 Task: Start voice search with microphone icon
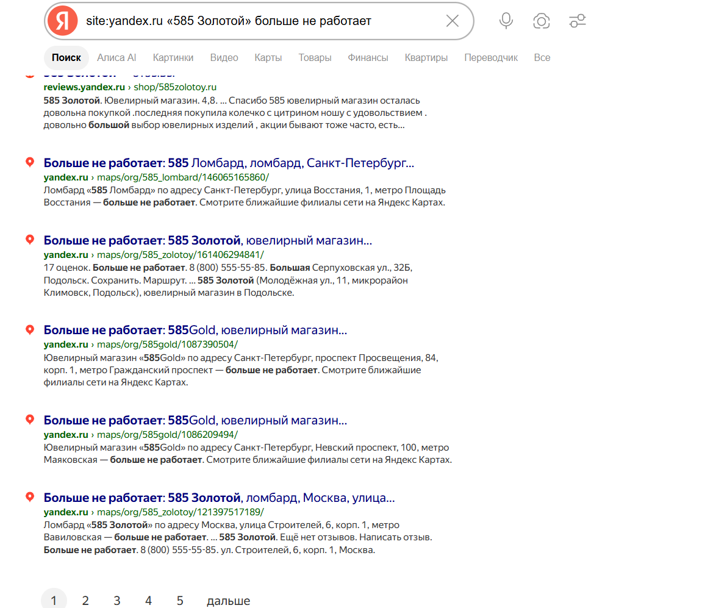[x=506, y=21]
